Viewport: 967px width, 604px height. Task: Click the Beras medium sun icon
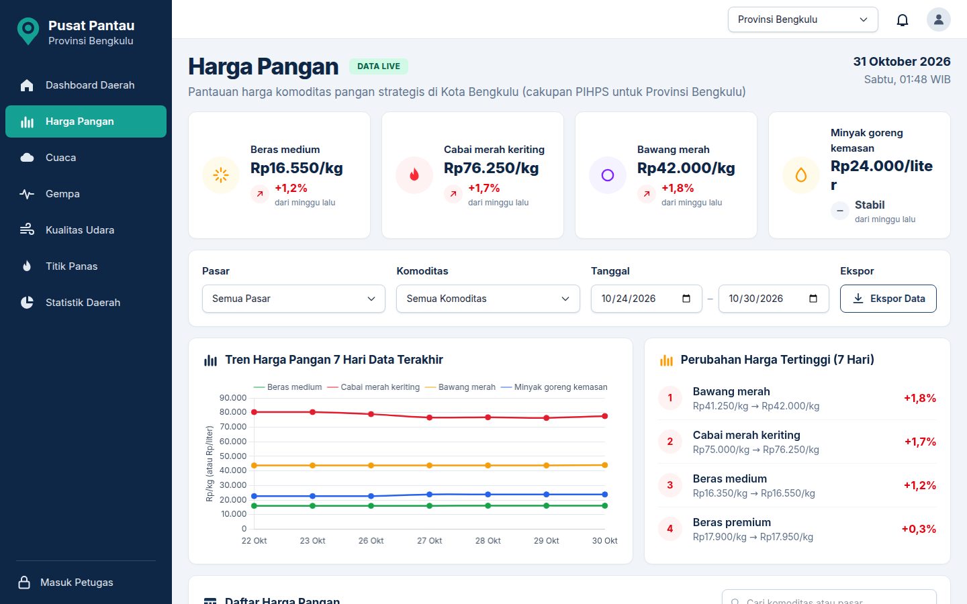point(221,175)
